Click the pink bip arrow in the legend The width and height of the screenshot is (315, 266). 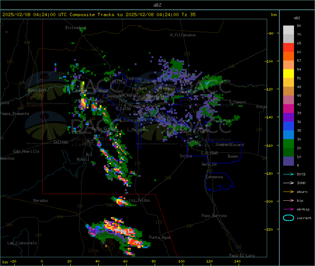[288, 200]
